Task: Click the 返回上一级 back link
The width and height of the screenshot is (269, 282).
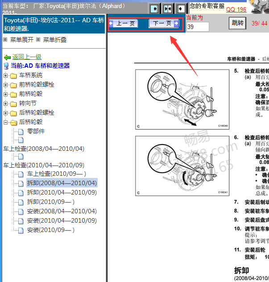Action: click(27, 57)
